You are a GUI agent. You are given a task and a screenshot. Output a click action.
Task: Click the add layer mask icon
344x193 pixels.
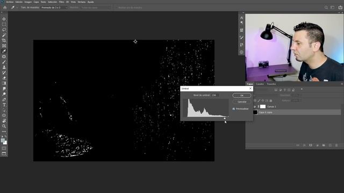point(311,145)
